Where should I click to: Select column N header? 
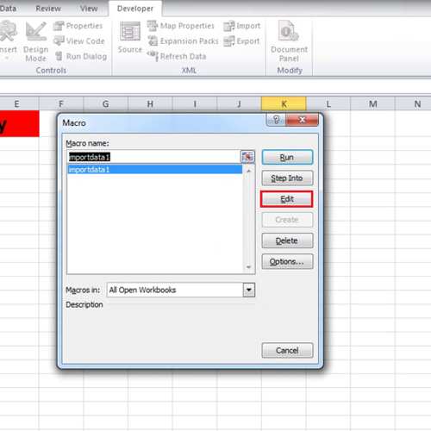pos(414,103)
